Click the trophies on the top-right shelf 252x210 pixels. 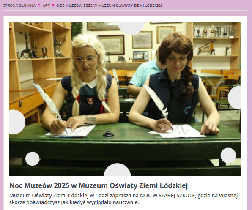[x=214, y=31]
